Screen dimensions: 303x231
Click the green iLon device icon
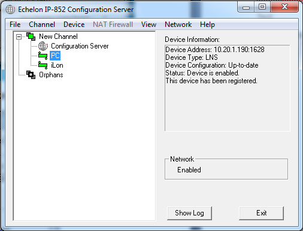tap(43, 65)
